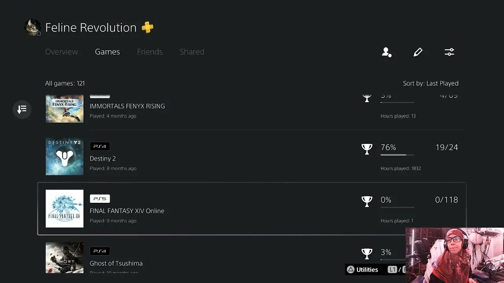Click the Destiny 2 trophy icon
Viewport: 504px width, 283px height.
[x=367, y=149]
